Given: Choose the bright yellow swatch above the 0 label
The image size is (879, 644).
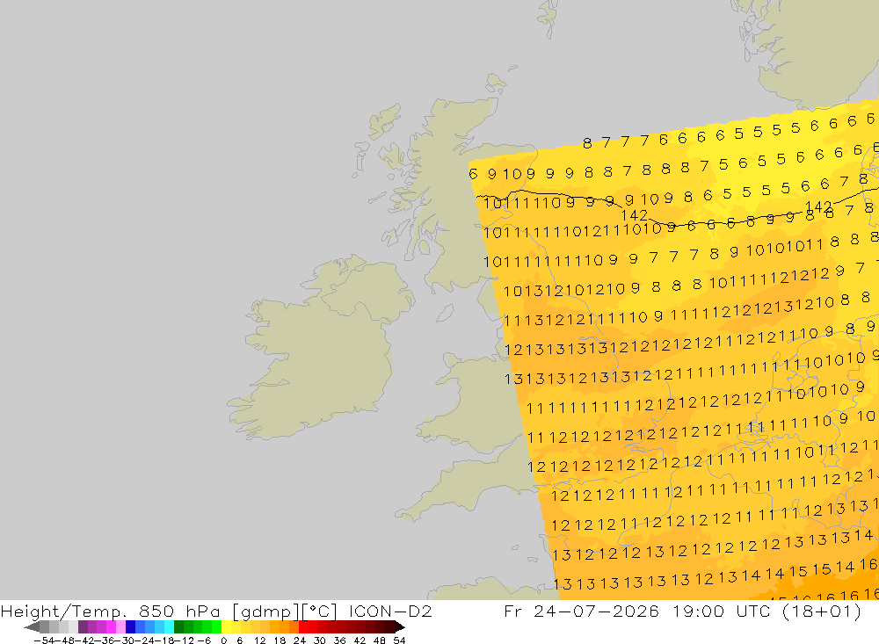Looking at the screenshot, I should (226, 626).
